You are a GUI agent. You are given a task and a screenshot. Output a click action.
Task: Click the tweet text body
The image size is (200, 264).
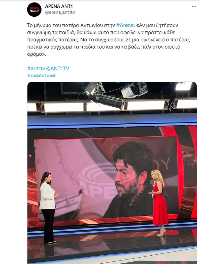point(109,40)
